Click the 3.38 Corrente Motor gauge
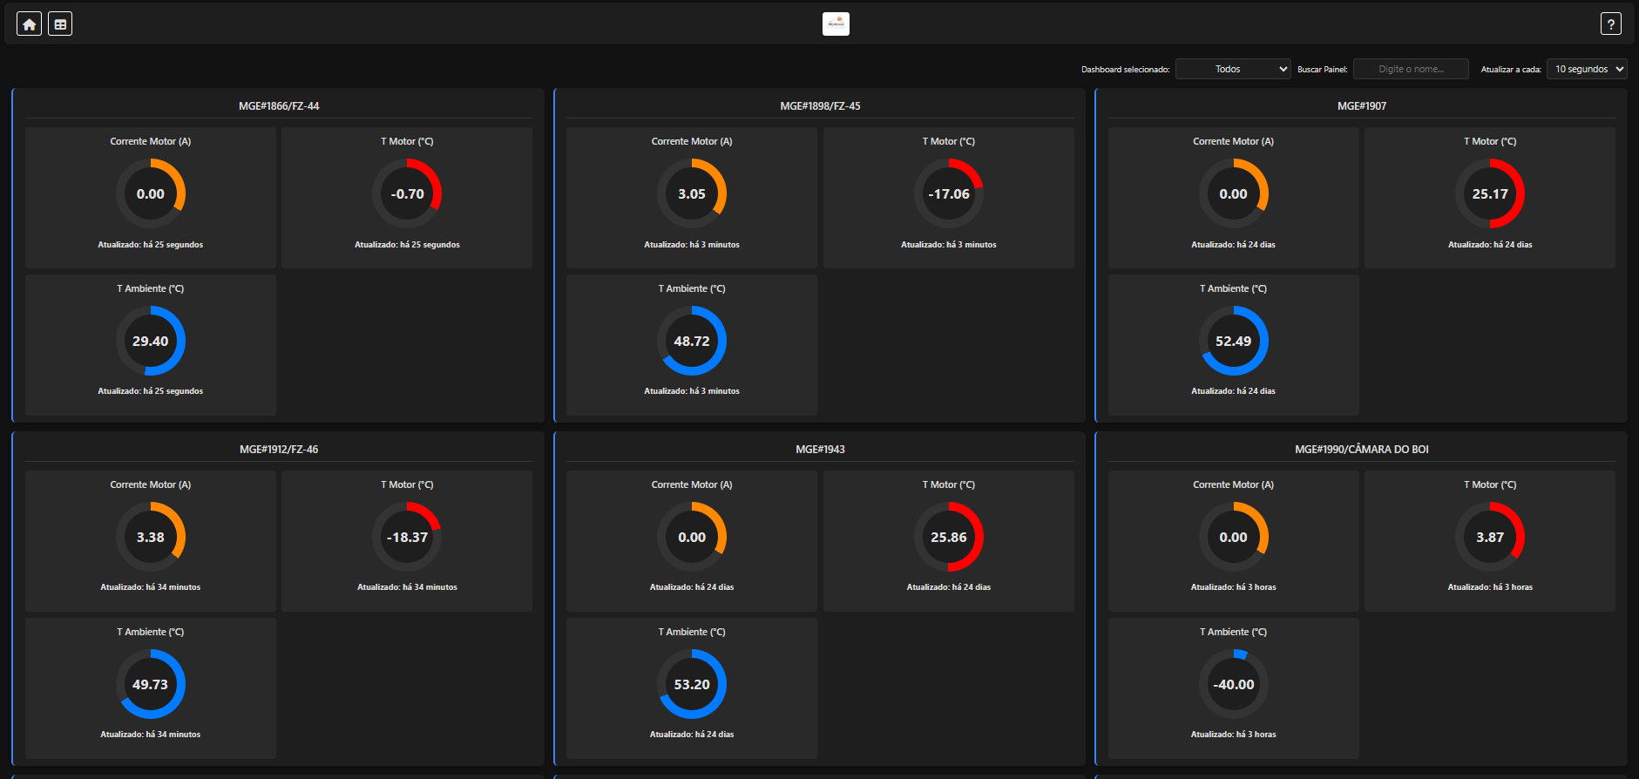Image resolution: width=1639 pixels, height=779 pixels. coord(151,537)
